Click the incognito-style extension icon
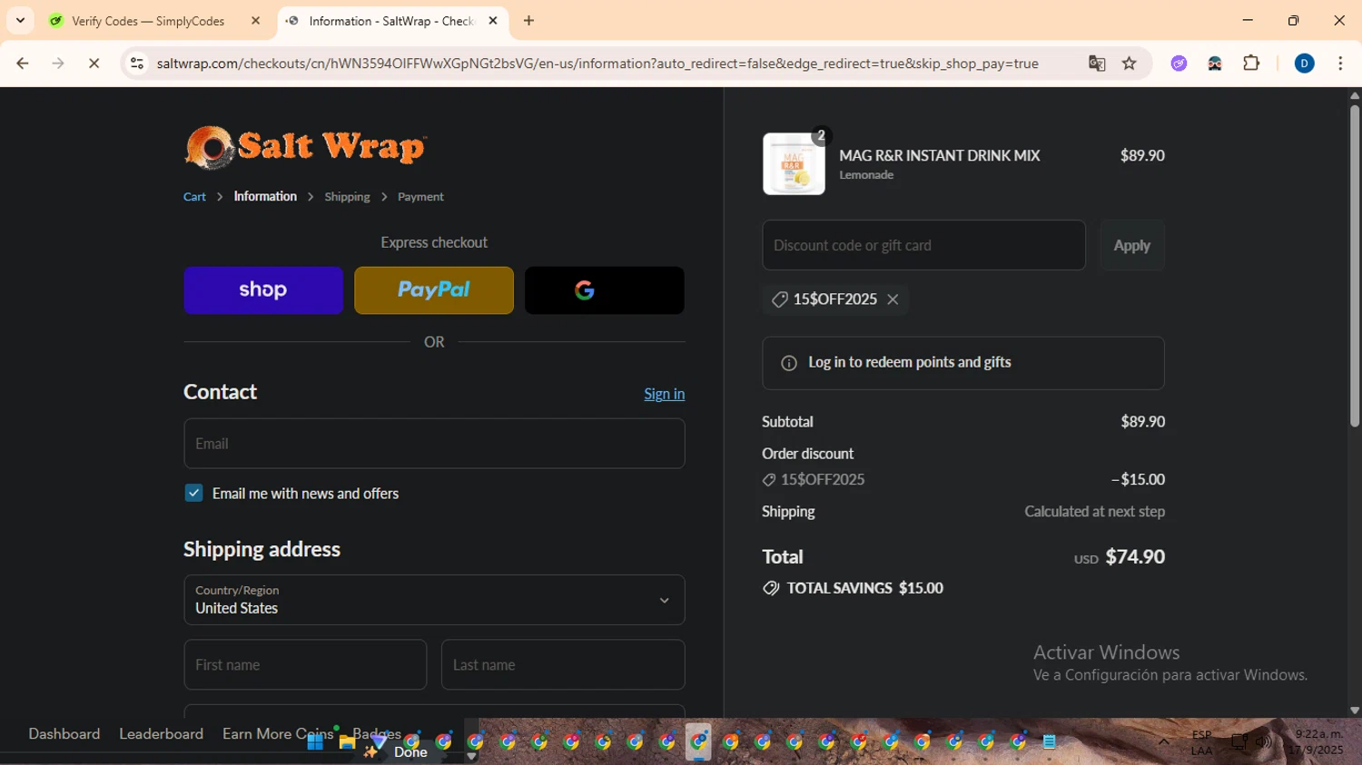Viewport: 1362px width, 765px height. pos(1215,64)
